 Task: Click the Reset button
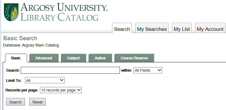click(38, 102)
